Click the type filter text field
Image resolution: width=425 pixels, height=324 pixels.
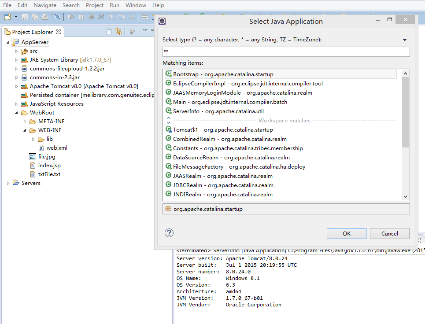tap(286, 52)
